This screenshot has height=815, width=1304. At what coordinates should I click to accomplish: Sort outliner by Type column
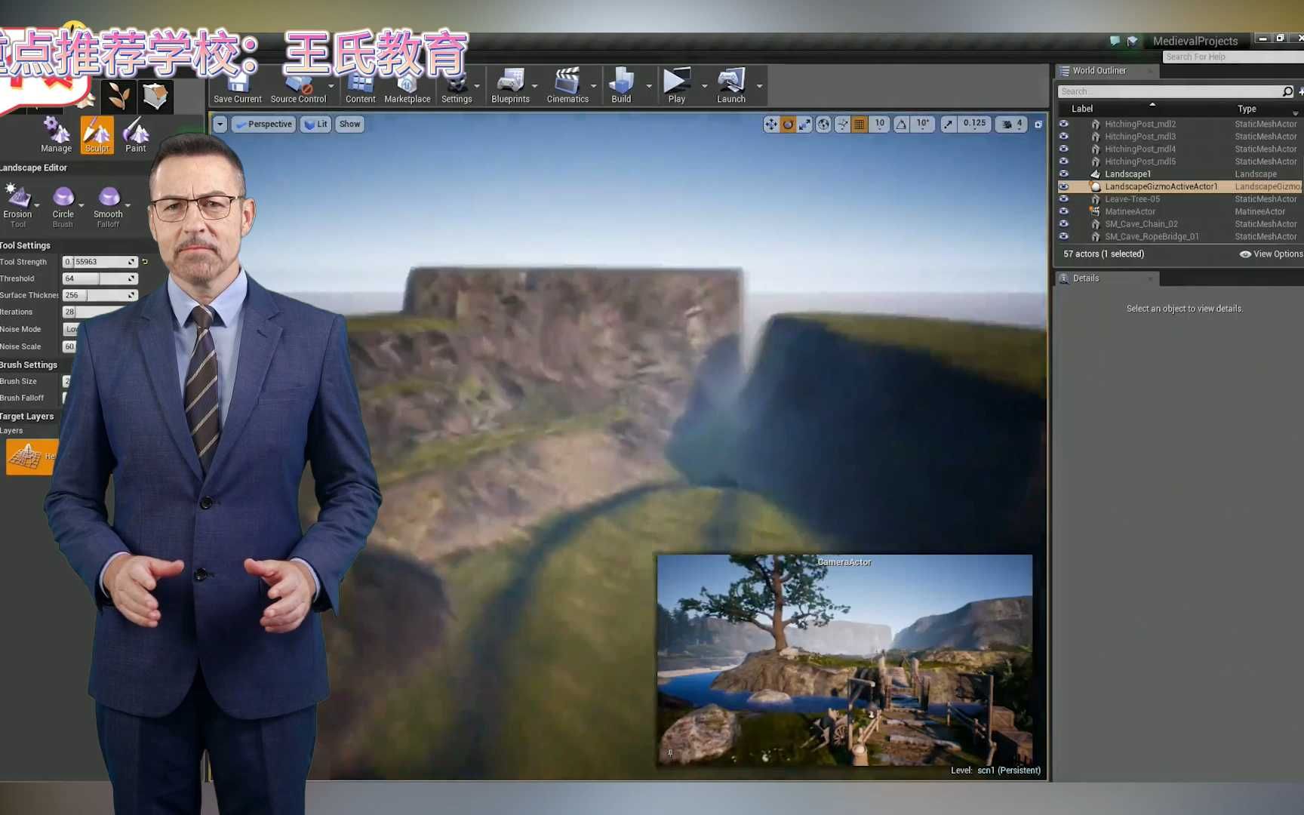[1247, 109]
